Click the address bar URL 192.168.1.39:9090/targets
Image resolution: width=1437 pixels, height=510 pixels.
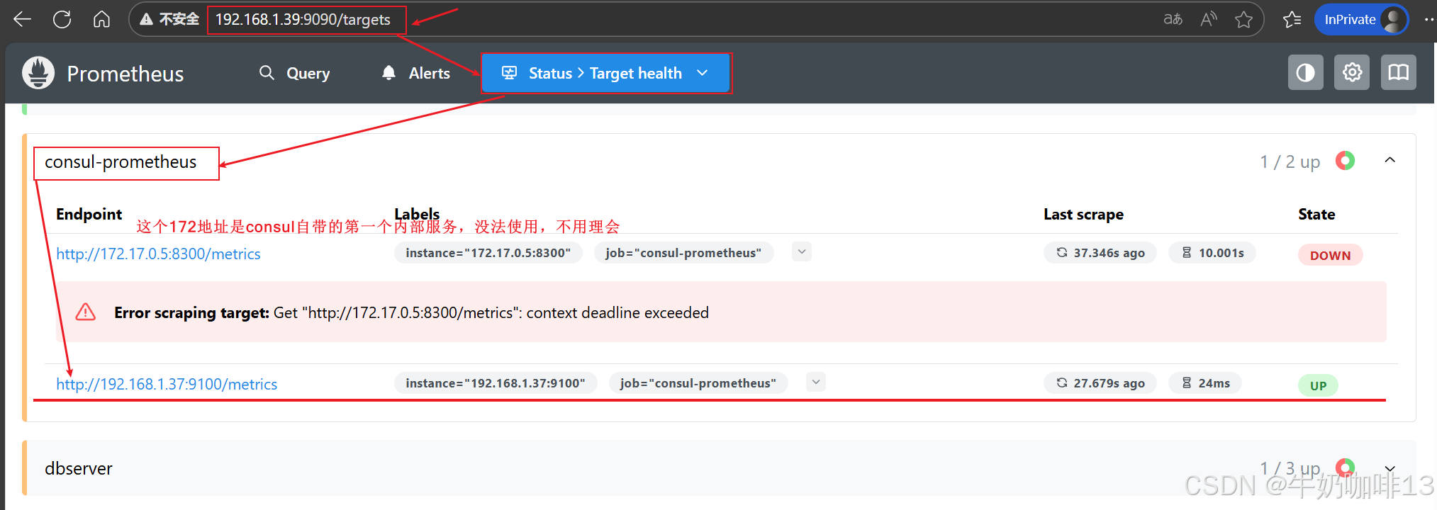(x=303, y=20)
